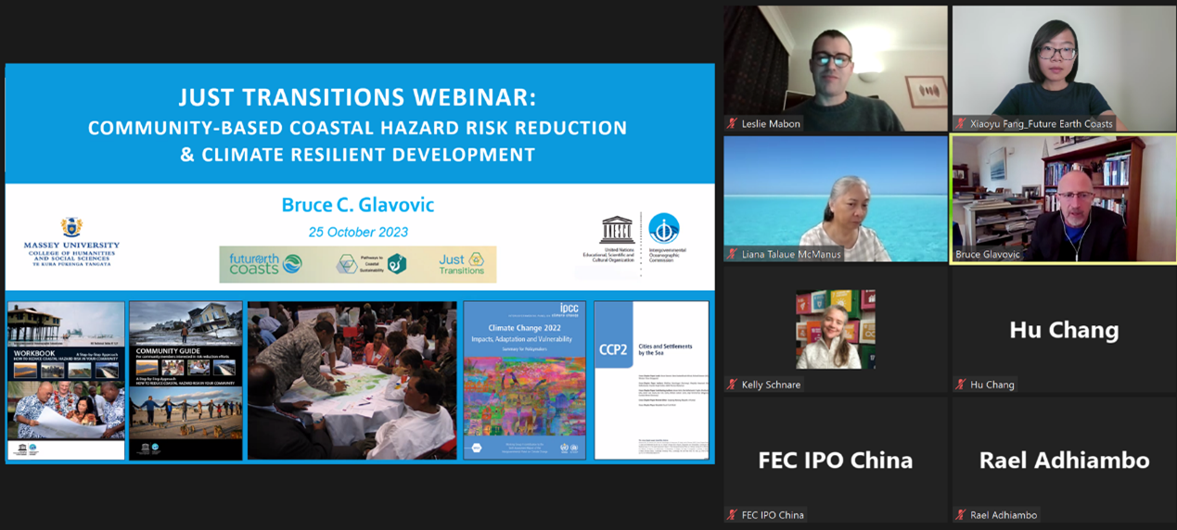The width and height of the screenshot is (1177, 530).
Task: Click the Workbook cover image on slide
Action: tap(66, 380)
